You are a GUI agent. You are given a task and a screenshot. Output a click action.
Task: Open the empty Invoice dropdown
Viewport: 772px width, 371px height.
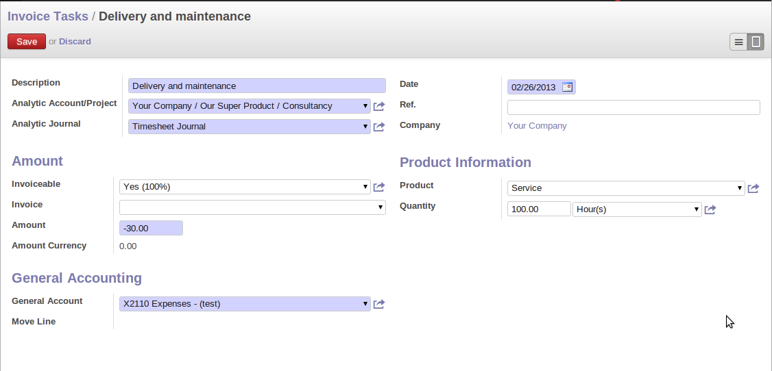pyautogui.click(x=381, y=207)
